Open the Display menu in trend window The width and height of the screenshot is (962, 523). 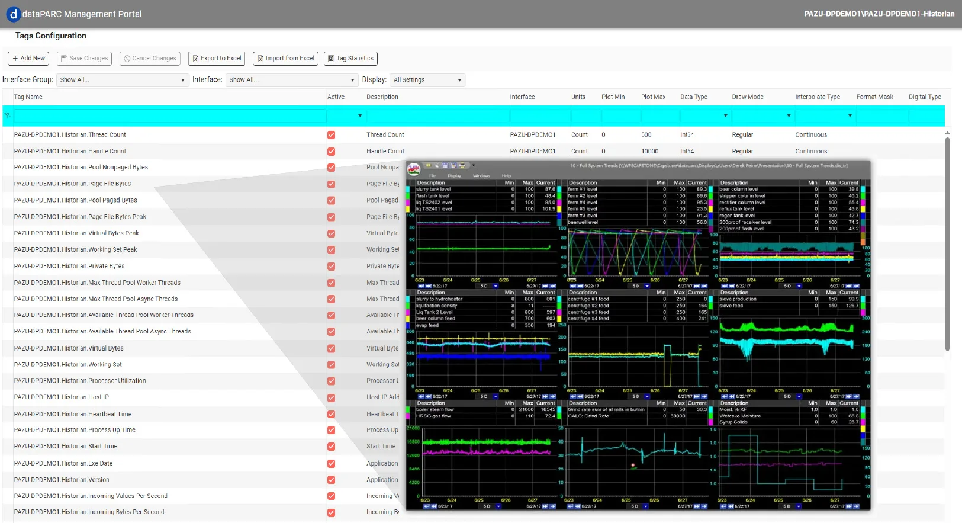454,176
